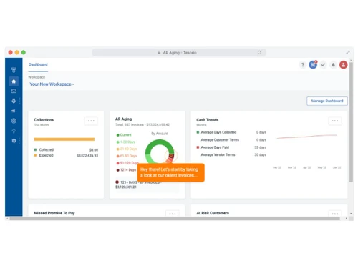Click the Missed Promise To Pay heading
Screen dimensions: 358x268
54,213
